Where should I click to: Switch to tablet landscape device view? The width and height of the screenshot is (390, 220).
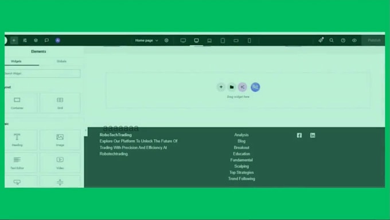tap(236, 40)
